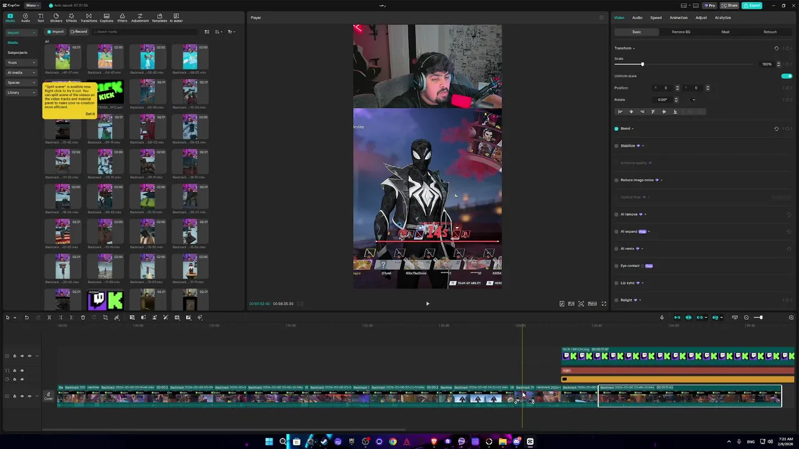Open the Remove BG sub-tab
799x449 pixels.
click(x=681, y=32)
